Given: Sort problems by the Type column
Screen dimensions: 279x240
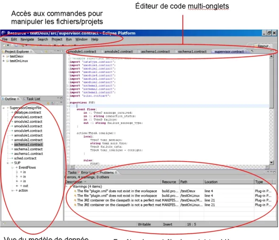Looking at the screenshot, I should [x=263, y=182].
